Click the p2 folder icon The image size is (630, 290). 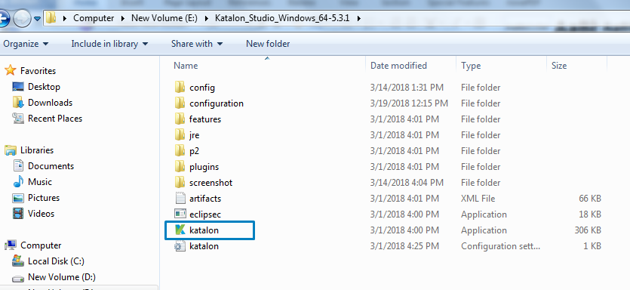coord(180,151)
